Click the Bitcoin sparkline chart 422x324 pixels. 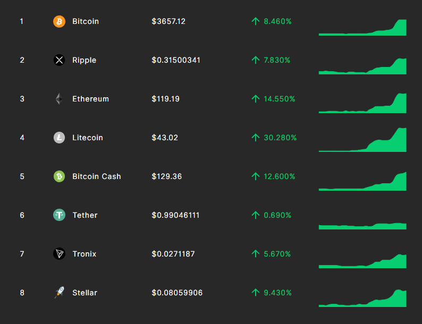(362, 28)
